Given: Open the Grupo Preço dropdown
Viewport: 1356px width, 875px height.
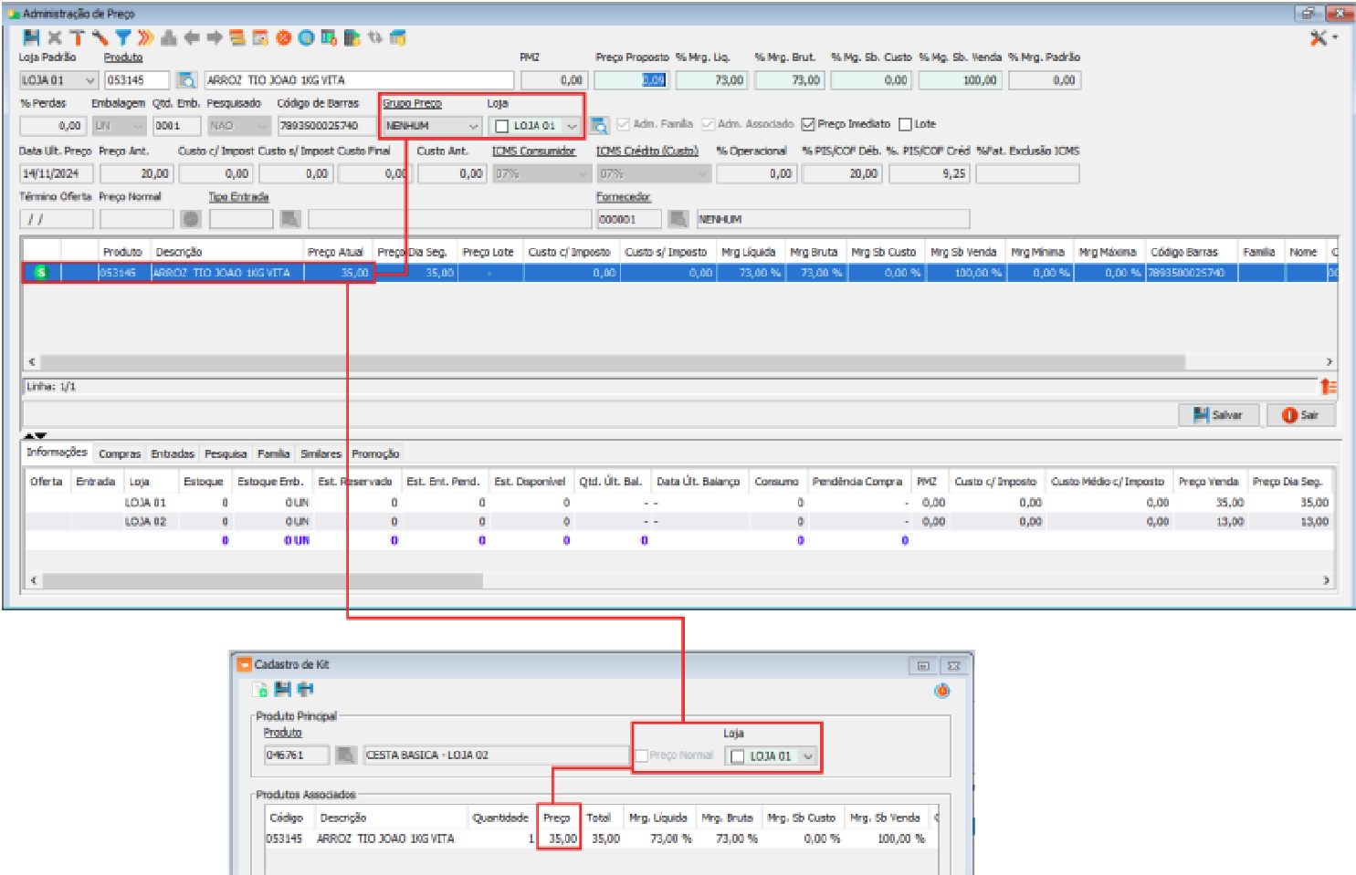Looking at the screenshot, I should coord(473,126).
